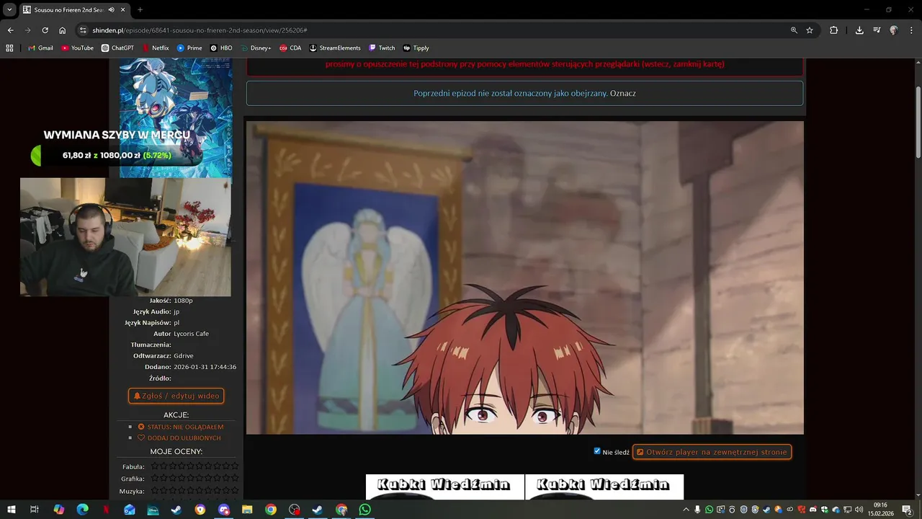This screenshot has height=519, width=922.
Task: Open the Windows Start menu
Action: [12, 510]
